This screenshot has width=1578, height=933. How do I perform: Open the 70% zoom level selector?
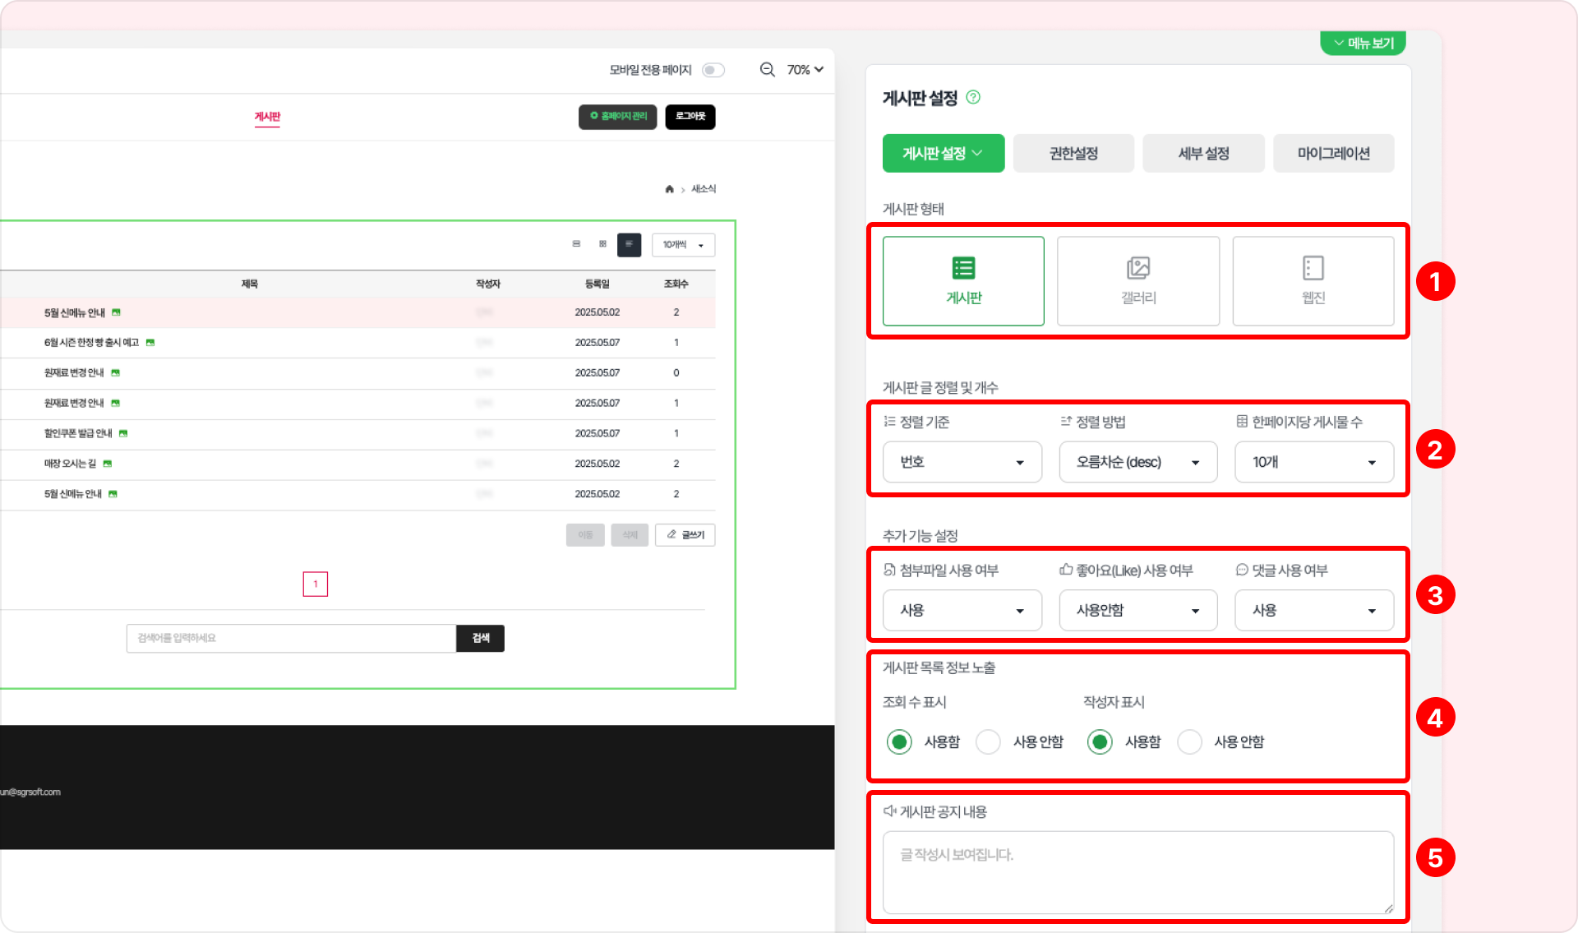click(x=805, y=70)
